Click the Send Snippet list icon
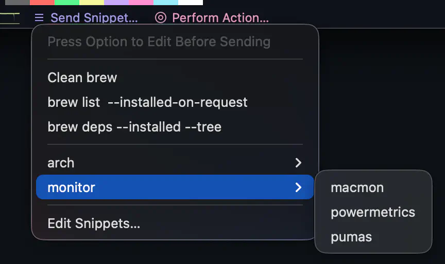The image size is (445, 264). click(x=39, y=18)
